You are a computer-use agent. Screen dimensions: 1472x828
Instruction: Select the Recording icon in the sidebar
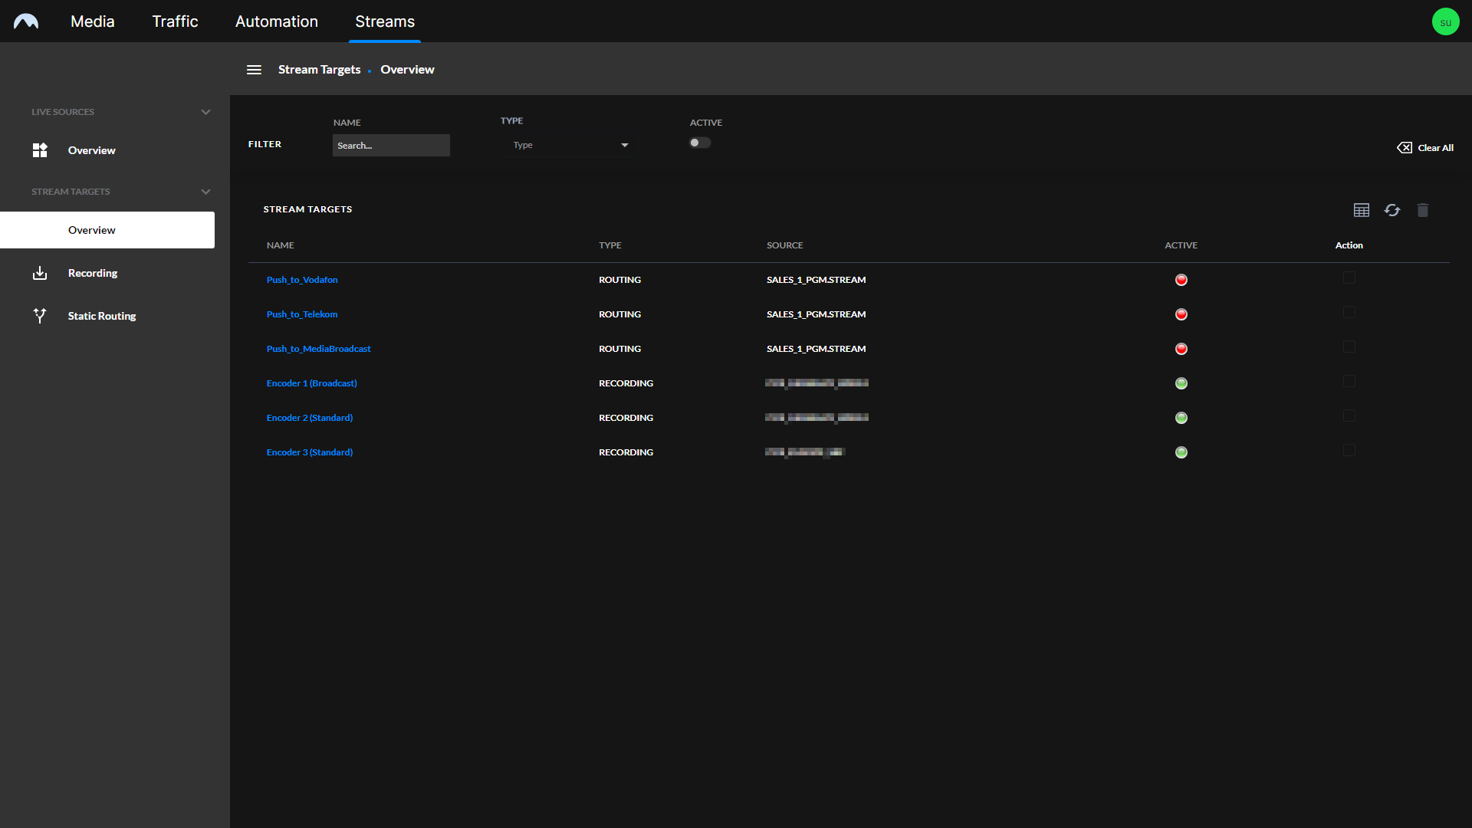click(x=39, y=273)
